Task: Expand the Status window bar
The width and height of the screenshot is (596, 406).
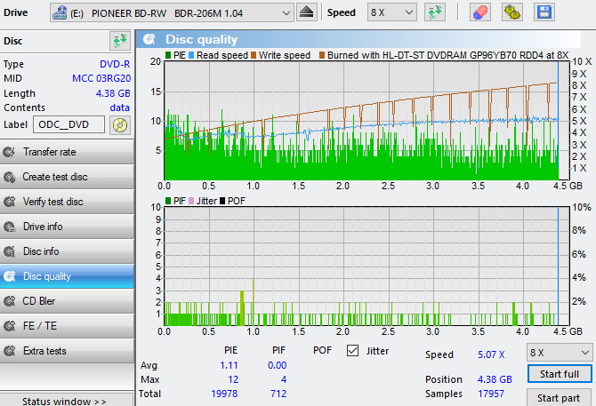Action: [67, 401]
